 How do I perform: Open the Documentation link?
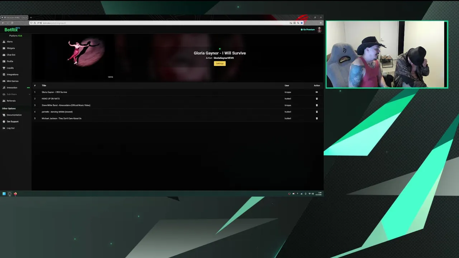(14, 115)
